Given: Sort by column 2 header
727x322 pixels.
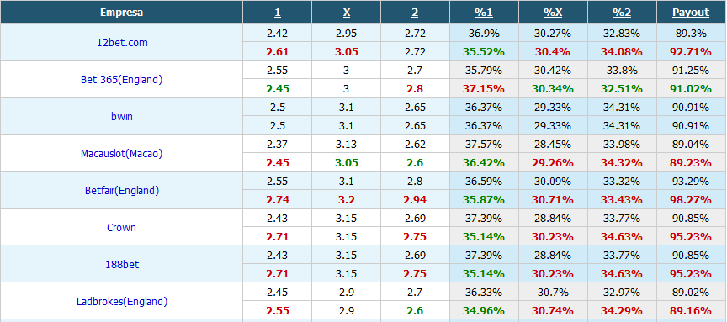Looking at the screenshot, I should point(415,13).
